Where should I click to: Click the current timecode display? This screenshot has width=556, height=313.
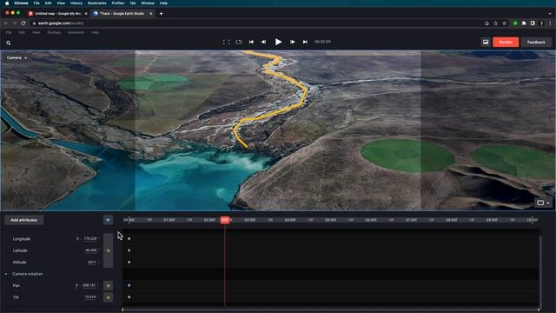(x=322, y=42)
